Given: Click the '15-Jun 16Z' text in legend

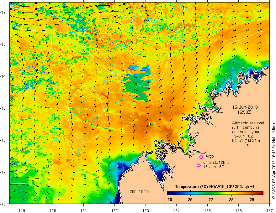Looking at the screenshot, I should [x=242, y=136].
